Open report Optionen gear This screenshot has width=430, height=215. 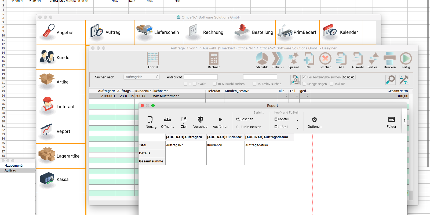[x=314, y=122]
